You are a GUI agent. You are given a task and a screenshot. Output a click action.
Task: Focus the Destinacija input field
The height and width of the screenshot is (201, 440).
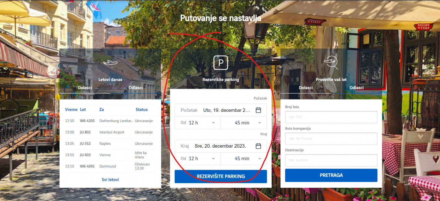pos(331,160)
